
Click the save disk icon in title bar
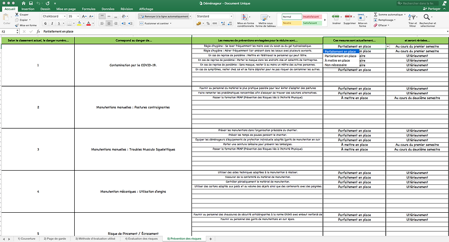(31, 4)
